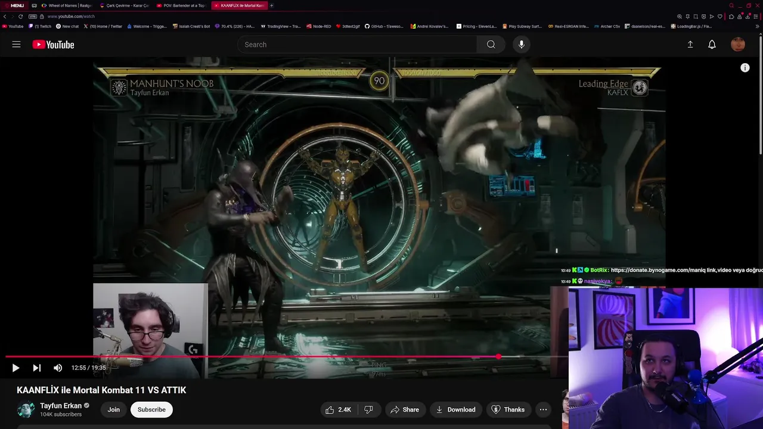Viewport: 763px width, 429px height.
Task: Open the Create upload icon
Action: [x=690, y=45]
